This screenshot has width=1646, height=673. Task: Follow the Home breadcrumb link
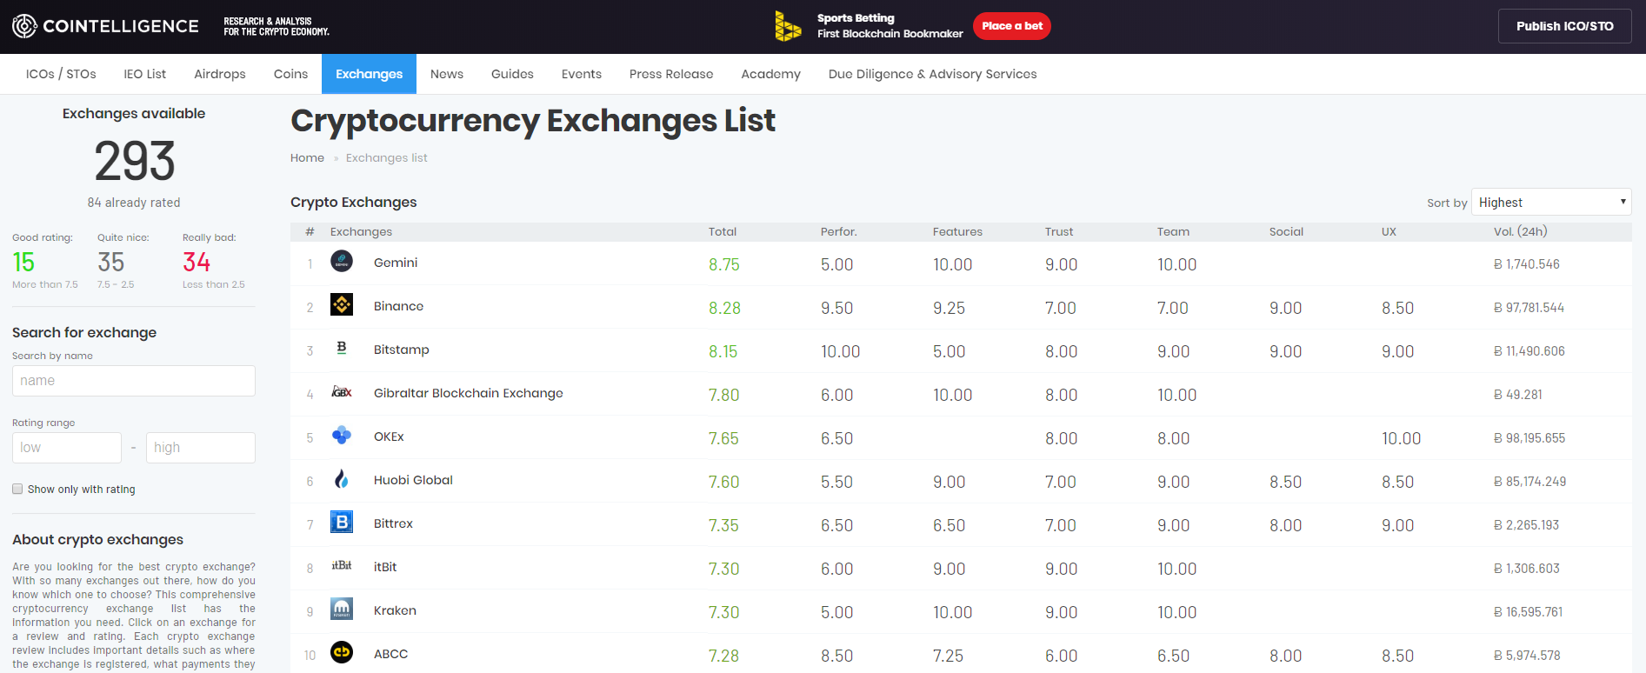tap(307, 157)
